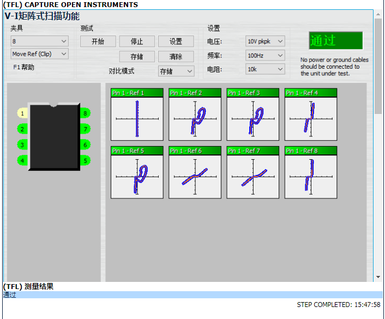Click the STEP COMPLETED: 15:47:58 status

pyautogui.click(x=339, y=305)
